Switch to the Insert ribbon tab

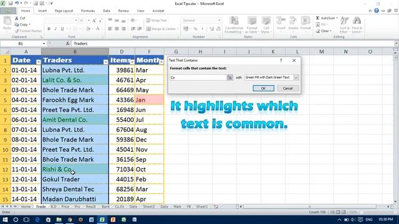click(42, 11)
